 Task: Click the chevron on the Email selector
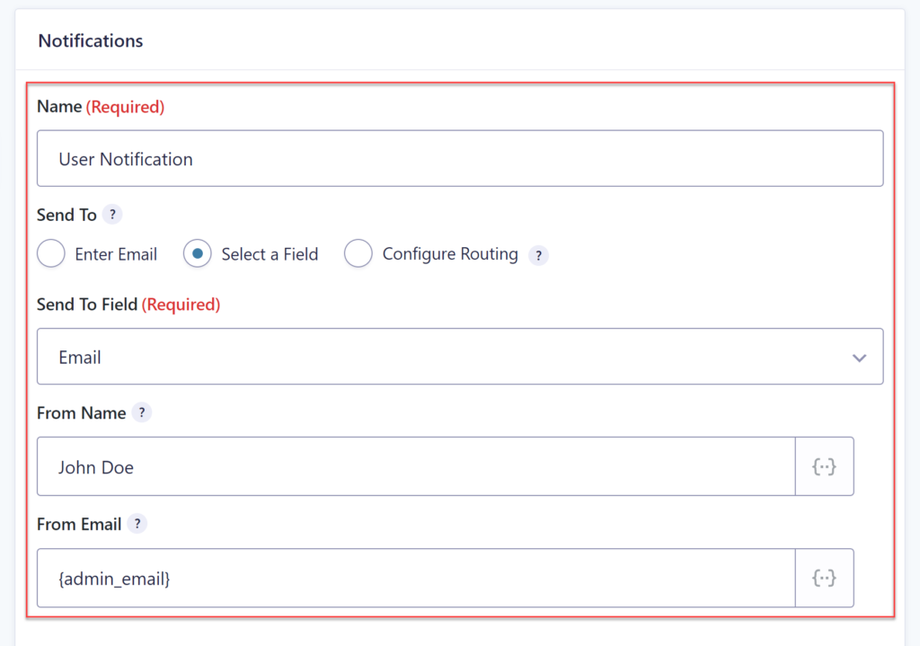(860, 356)
